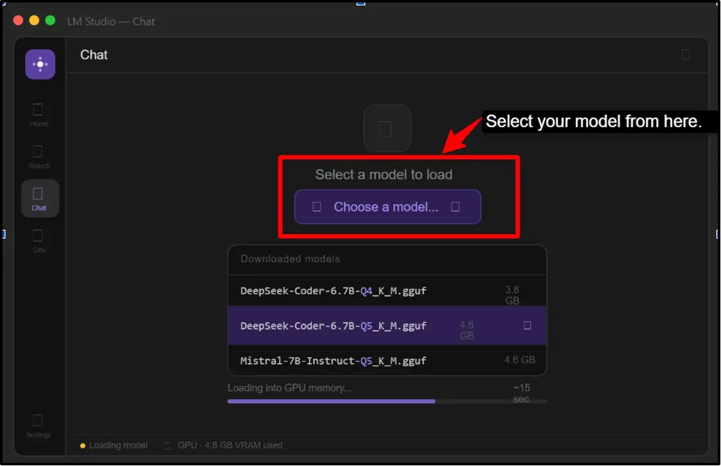Select DeepSeek-Coder-6.7B-Q4_K_M.gguf model
The height and width of the screenshot is (466, 721).
click(387, 290)
